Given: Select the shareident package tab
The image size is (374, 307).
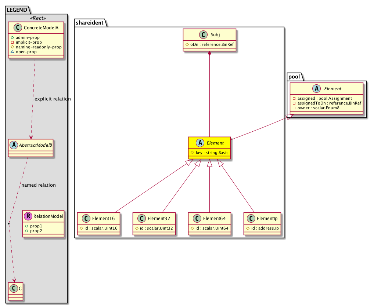Looking at the screenshot, I should click(90, 23).
